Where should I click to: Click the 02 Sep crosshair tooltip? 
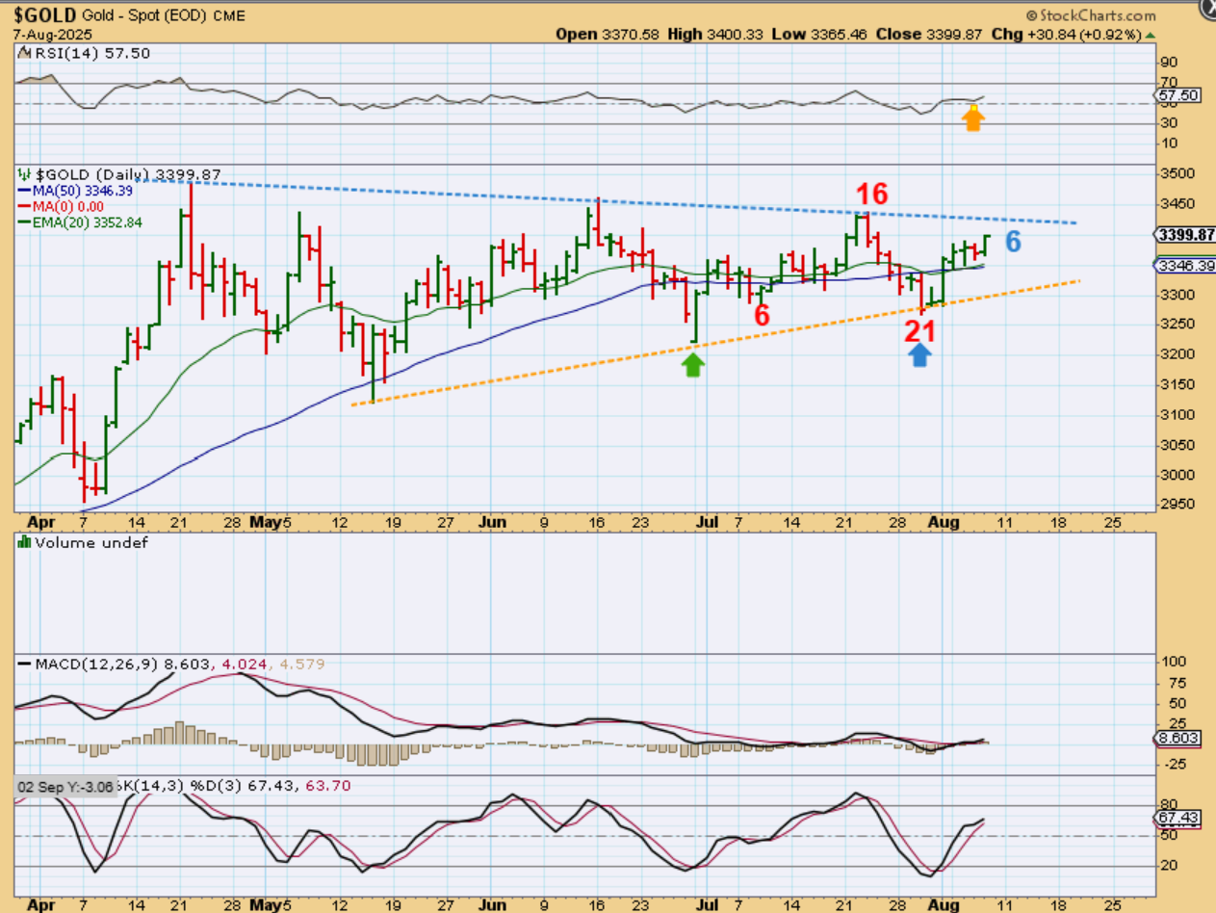(65, 786)
